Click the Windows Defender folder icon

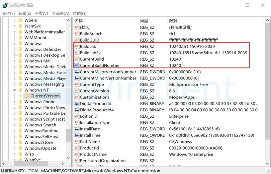(x=20, y=49)
